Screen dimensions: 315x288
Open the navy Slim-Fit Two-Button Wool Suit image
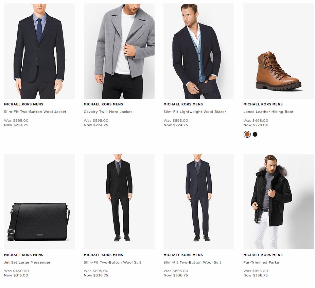199,202
